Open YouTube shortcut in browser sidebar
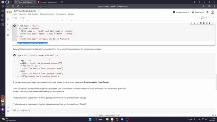Image resolution: width=217 pixels, height=122 pixels. pyautogui.click(x=3, y=97)
